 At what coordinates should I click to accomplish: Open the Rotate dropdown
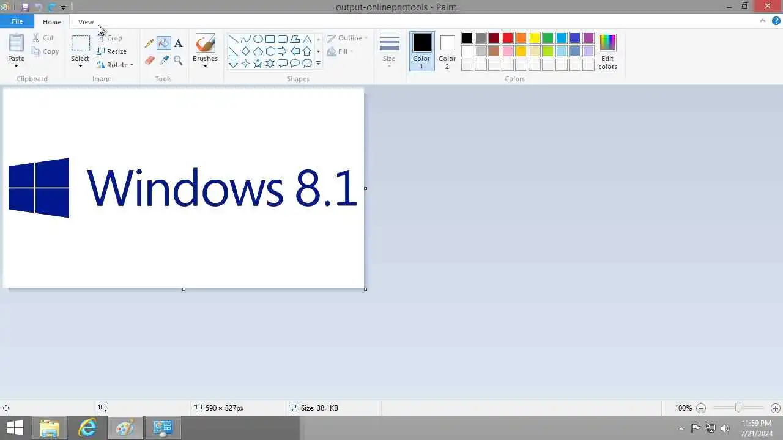click(115, 65)
